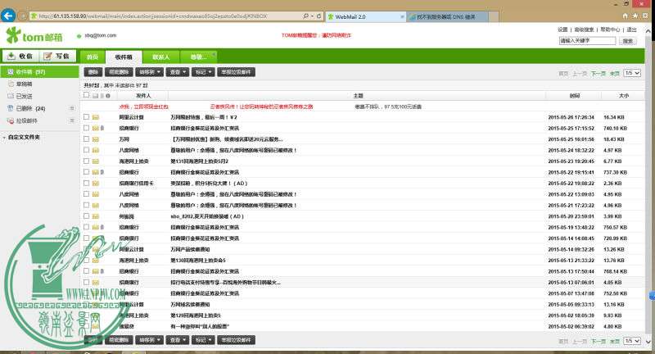Tick checkbox for 阿里云计算 mail 17:26:34
This screenshot has height=354, width=655.
[x=86, y=117]
